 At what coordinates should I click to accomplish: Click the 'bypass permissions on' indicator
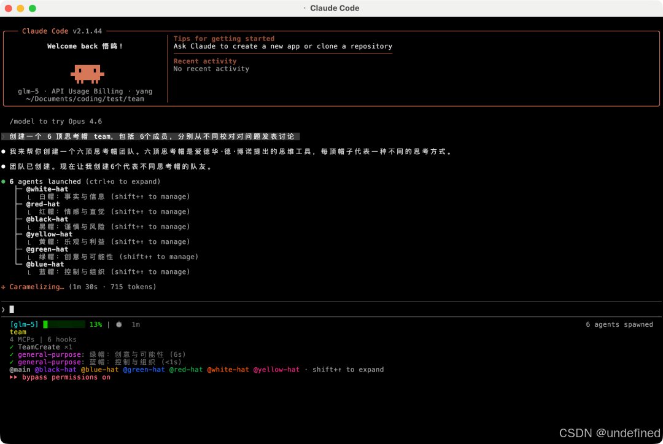[x=60, y=377]
